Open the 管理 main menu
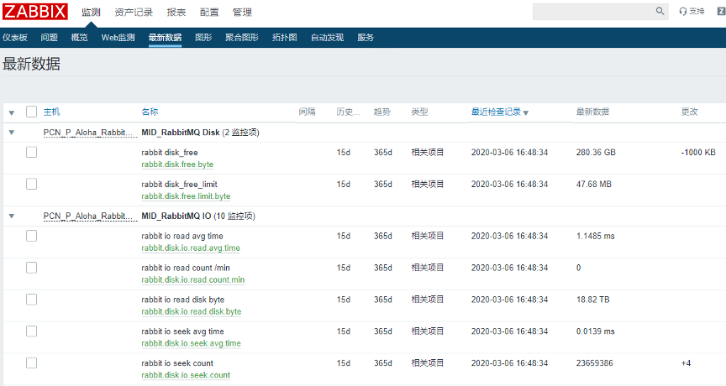 tap(242, 12)
